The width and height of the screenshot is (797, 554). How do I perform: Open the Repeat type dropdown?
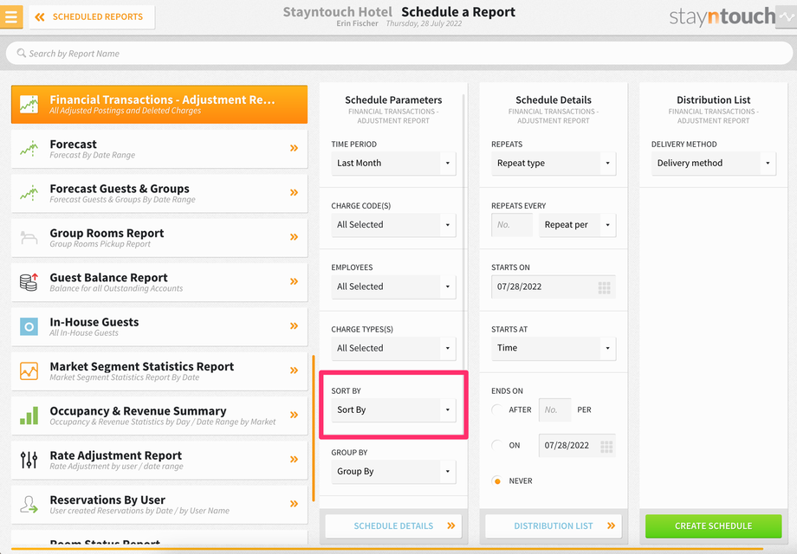(554, 163)
